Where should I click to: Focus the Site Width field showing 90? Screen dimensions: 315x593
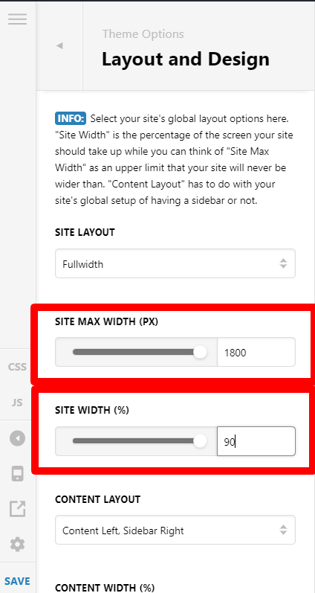tap(256, 441)
